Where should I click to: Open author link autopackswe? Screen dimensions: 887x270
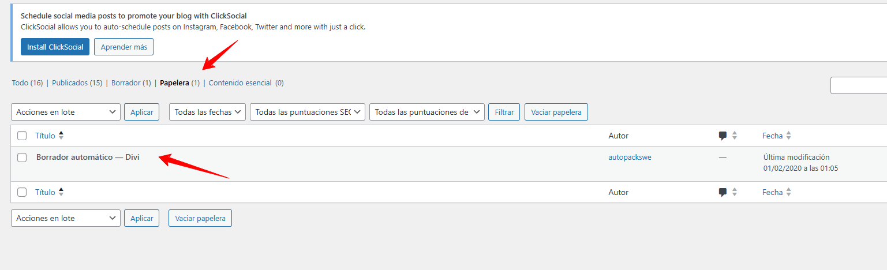(630, 157)
